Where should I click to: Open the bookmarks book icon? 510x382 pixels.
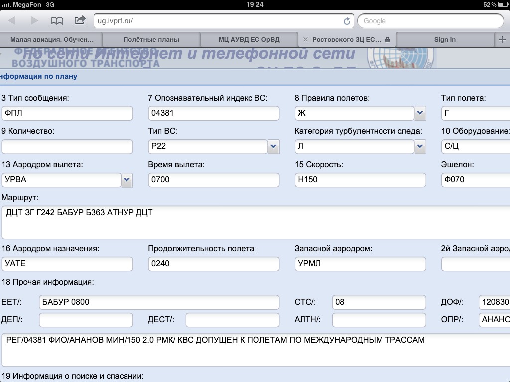coord(57,21)
